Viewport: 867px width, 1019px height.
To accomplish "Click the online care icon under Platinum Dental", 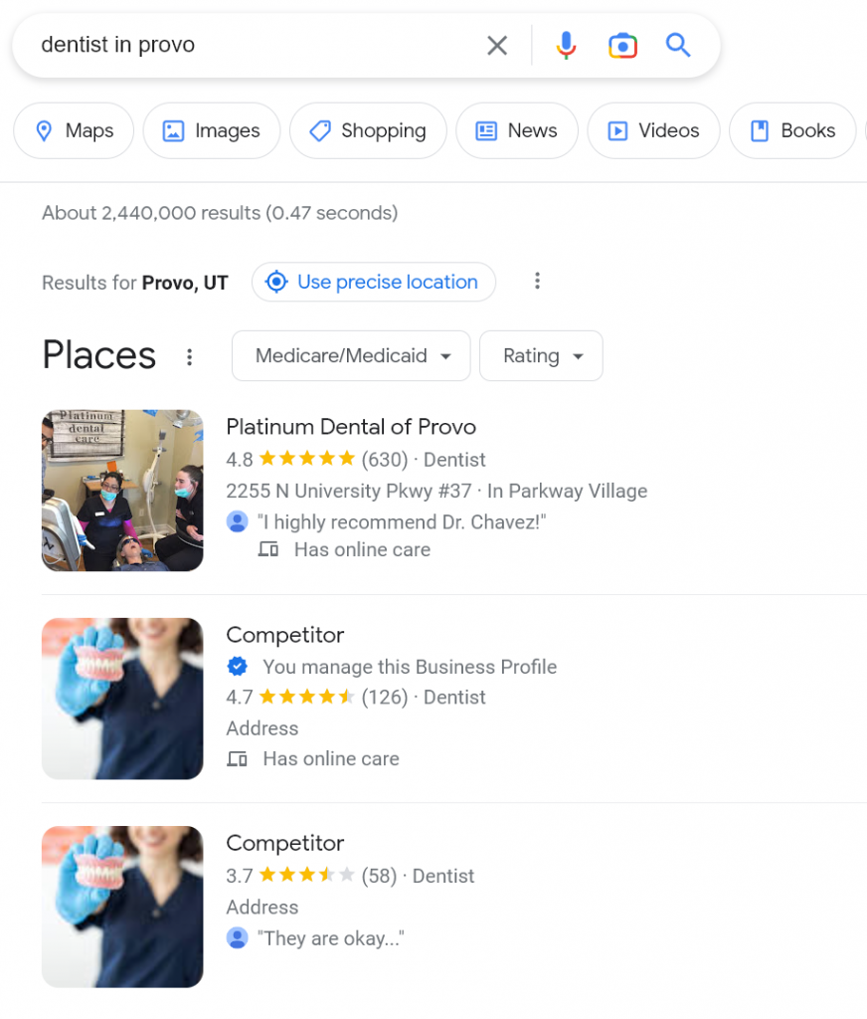I will pos(268,549).
